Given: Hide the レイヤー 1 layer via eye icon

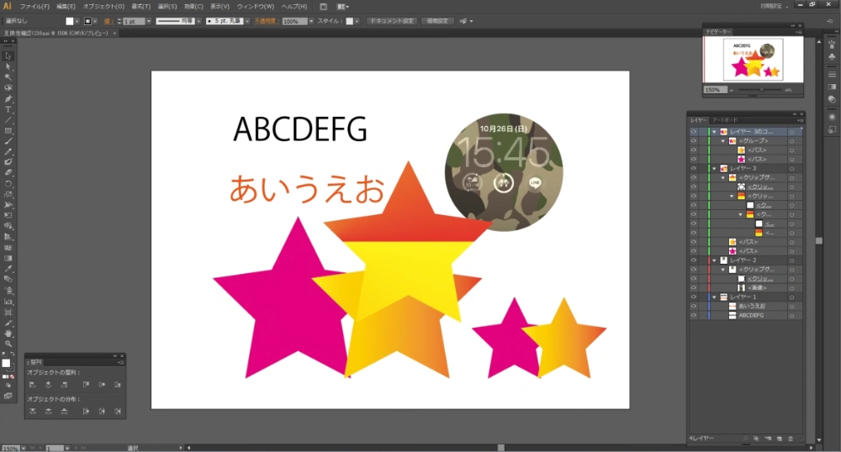Looking at the screenshot, I should 694,297.
